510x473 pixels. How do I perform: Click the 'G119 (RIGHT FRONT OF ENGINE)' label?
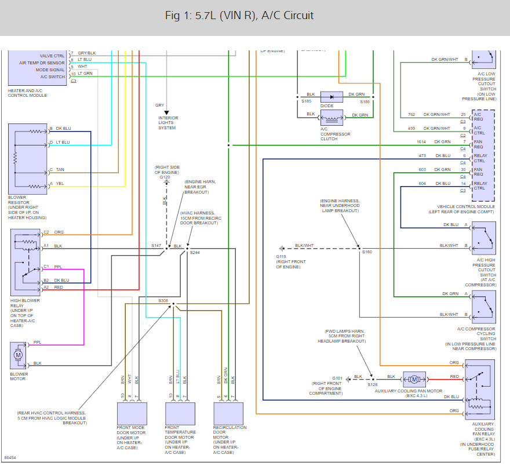point(291,261)
